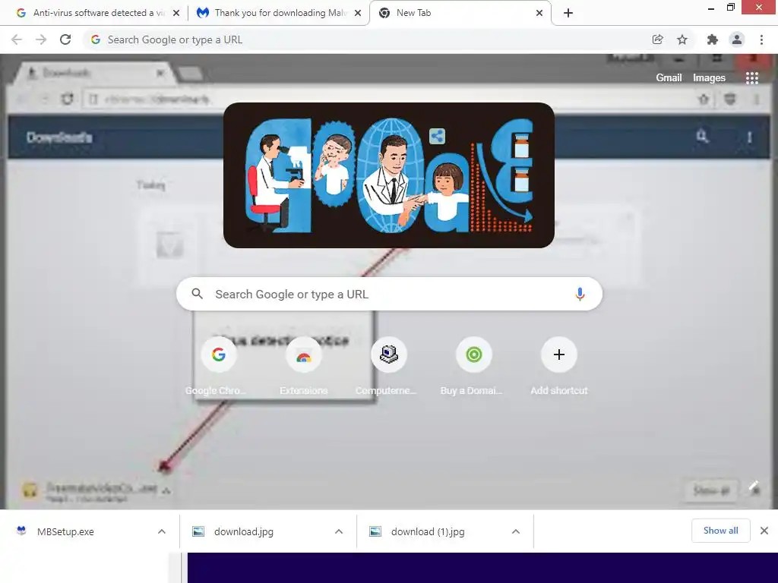Open the Chrome profile avatar

[737, 39]
